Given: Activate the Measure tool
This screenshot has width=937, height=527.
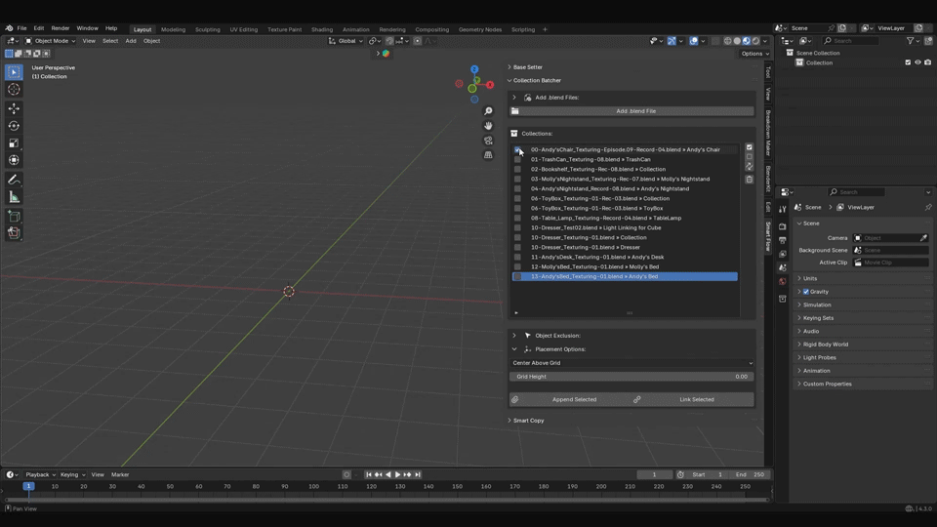Looking at the screenshot, I should (14, 197).
